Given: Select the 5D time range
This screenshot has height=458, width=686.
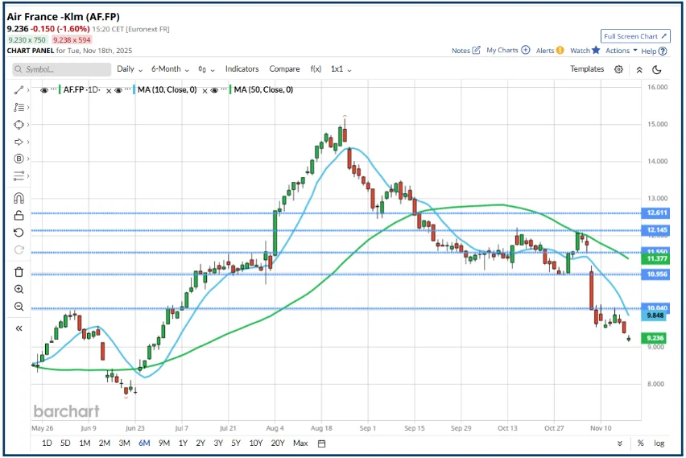Looking at the screenshot, I should (65, 444).
